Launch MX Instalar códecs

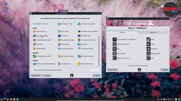click(x=40, y=36)
